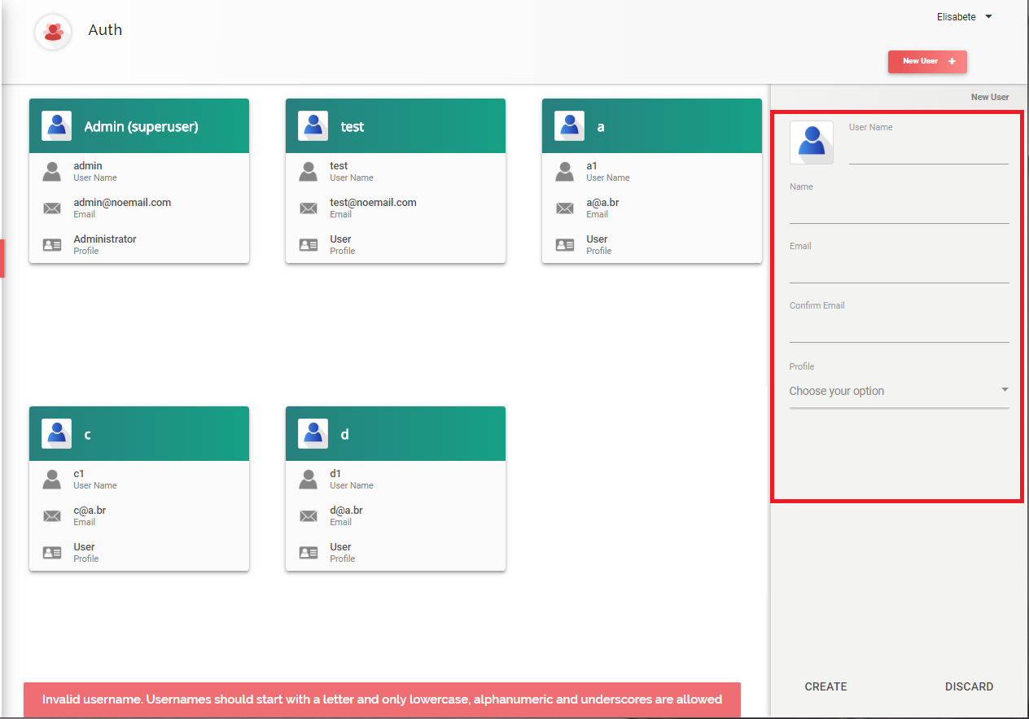Click the 'test@noemail.com' email text
This screenshot has height=719, width=1029.
pos(373,203)
